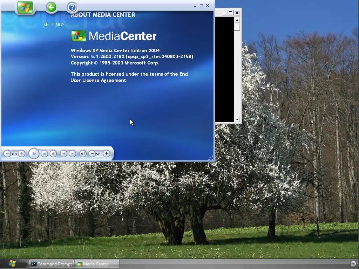Click scroll down arrow in Command Prompt
Image resolution: width=359 pixels, height=269 pixels.
tap(237, 119)
